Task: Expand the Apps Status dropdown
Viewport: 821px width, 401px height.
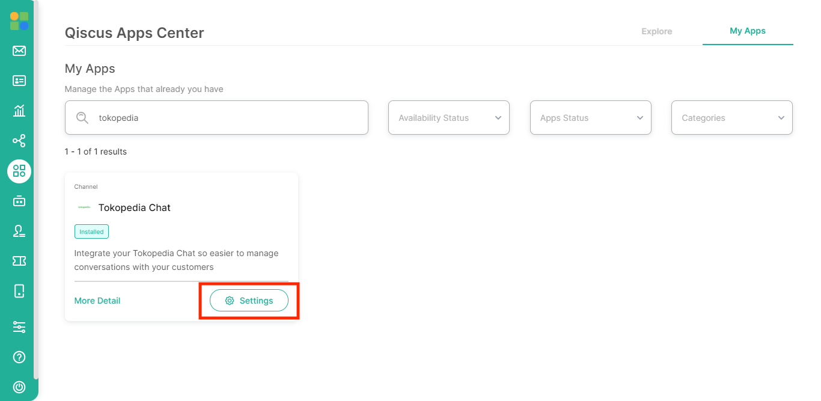Action: coord(591,118)
